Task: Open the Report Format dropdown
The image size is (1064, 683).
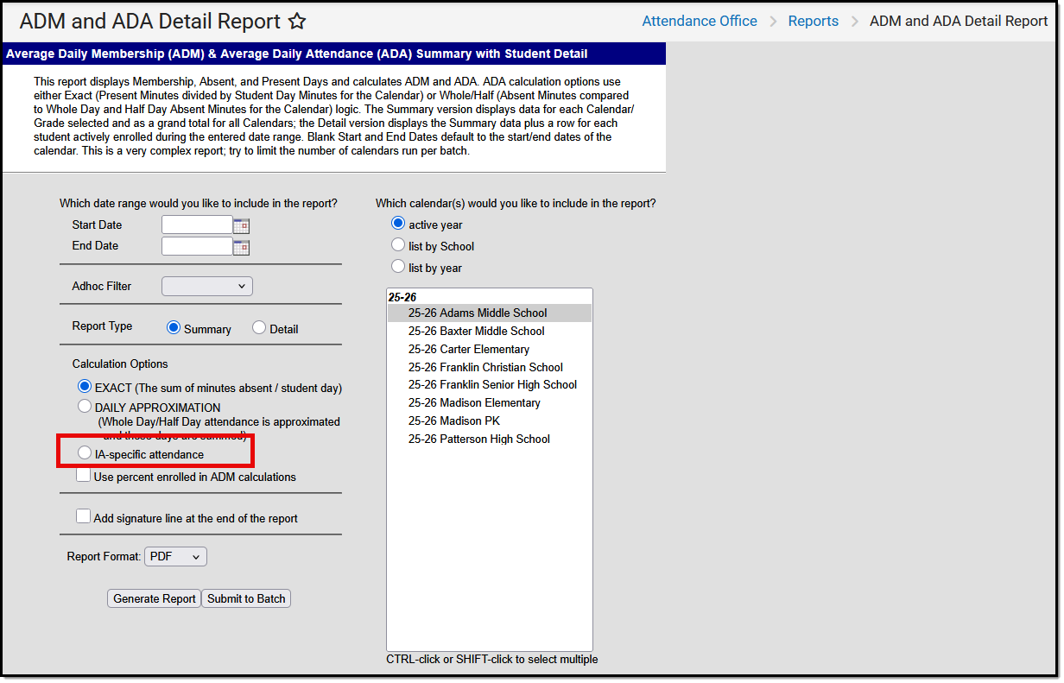Action: 175,556
